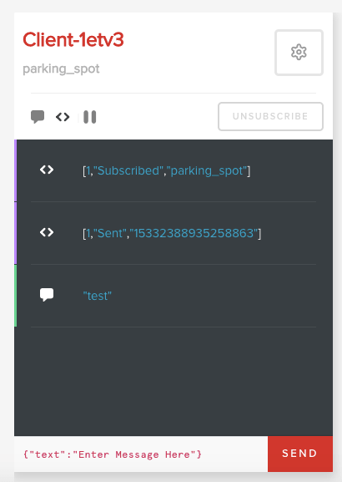Click the red SEND button
Image resolution: width=342 pixels, height=482 pixels.
click(x=300, y=454)
